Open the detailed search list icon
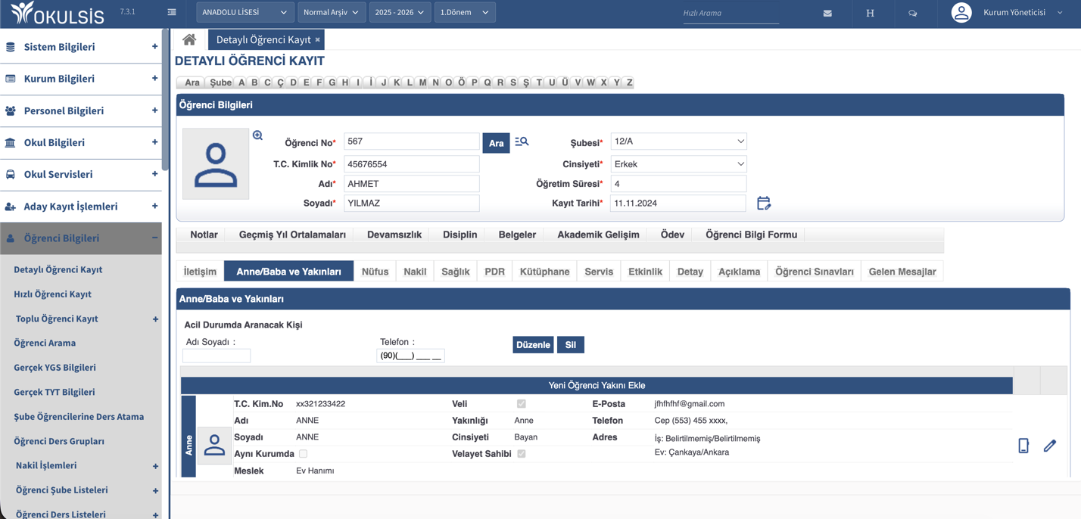 pyautogui.click(x=522, y=141)
